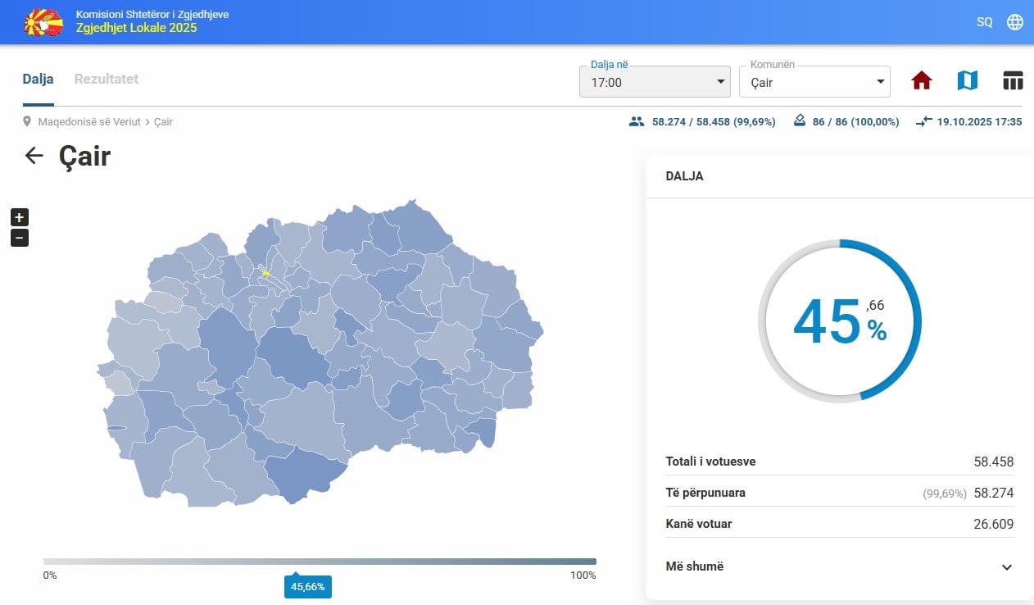Viewport: 1034px width, 605px height.
Task: Select the Dalja tab
Action: point(38,80)
